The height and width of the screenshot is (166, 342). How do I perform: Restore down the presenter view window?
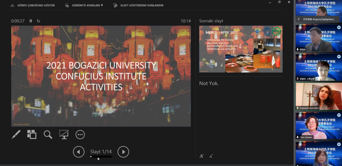[x=279, y=2]
